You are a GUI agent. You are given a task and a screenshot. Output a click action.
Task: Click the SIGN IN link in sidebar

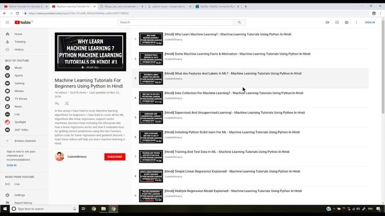pos(11,166)
